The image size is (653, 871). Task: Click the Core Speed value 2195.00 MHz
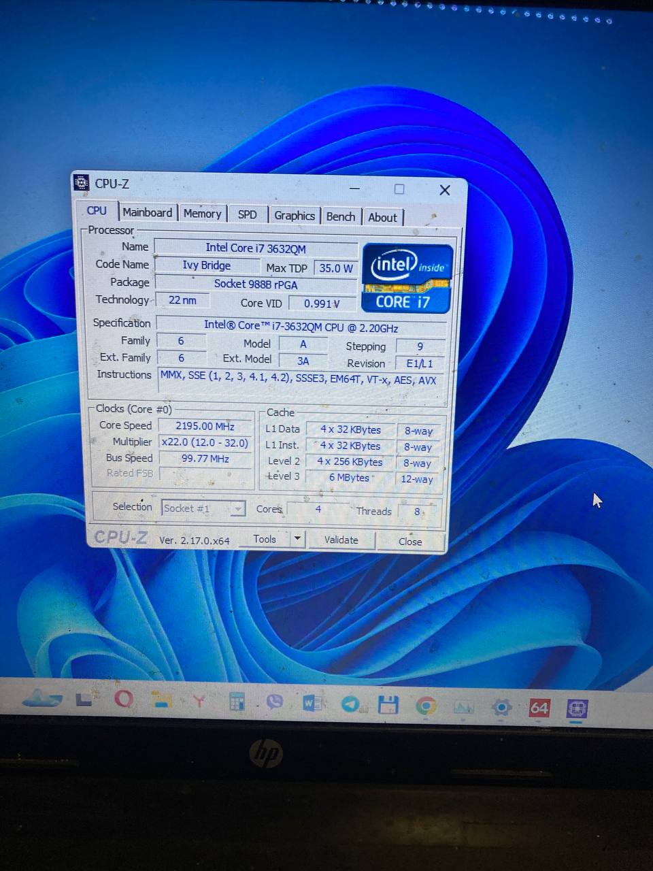tap(205, 426)
